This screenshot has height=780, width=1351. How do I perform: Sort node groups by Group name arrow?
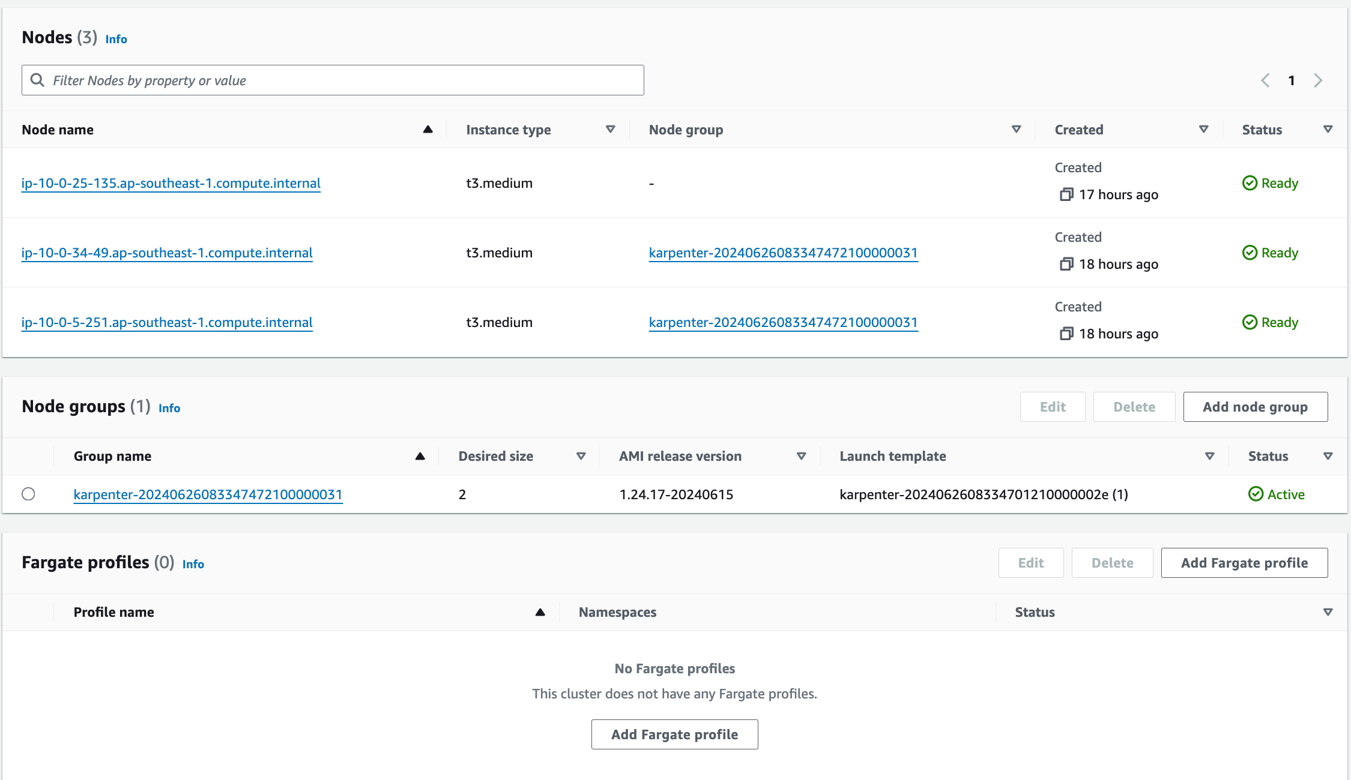click(x=420, y=457)
